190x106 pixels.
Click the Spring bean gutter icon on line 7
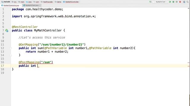pyautogui.click(x=7, y=31)
